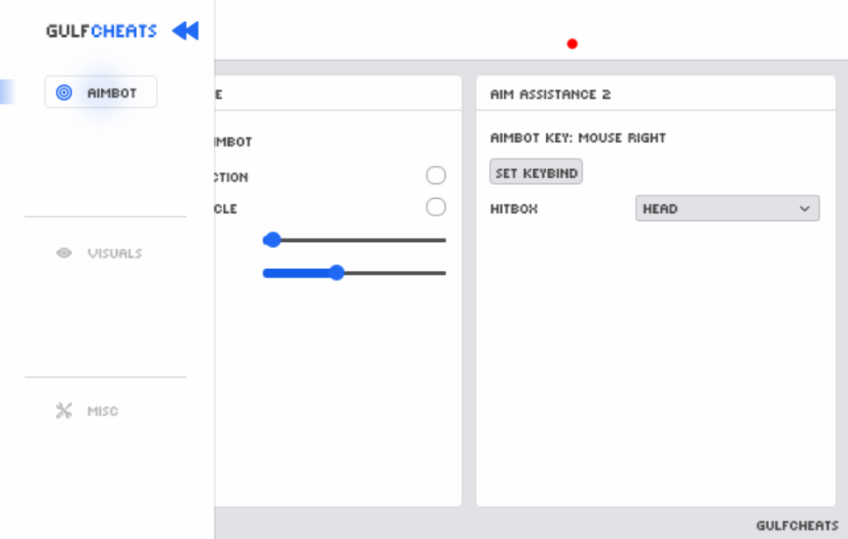Click the GULFCHEATS text in the footer
Screen dimensions: 848x539
pos(796,526)
